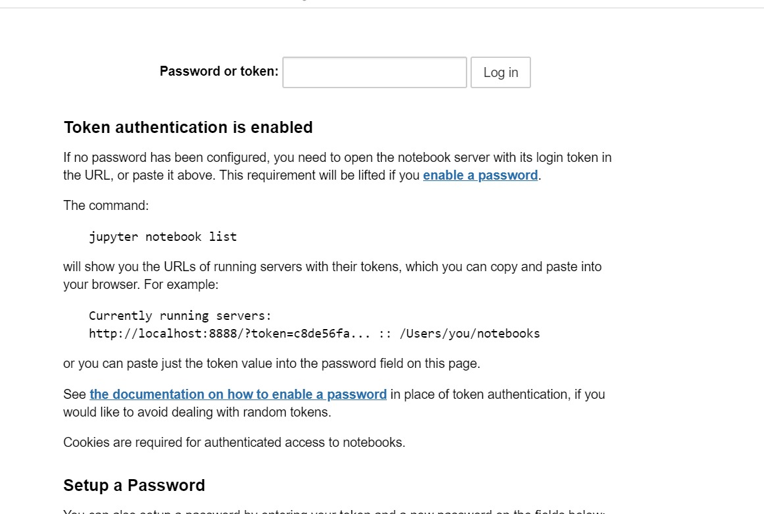The width and height of the screenshot is (764, 514).
Task: Open the 'enable a password' link
Action: coord(480,175)
